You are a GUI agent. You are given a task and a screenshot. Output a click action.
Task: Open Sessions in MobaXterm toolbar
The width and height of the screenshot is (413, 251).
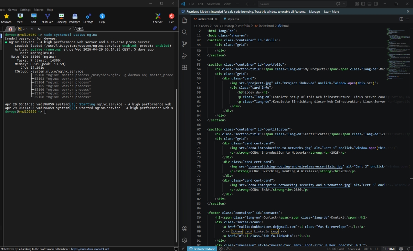tap(6, 18)
